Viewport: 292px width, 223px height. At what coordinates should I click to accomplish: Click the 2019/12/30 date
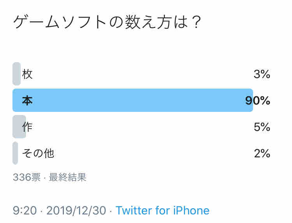pyautogui.click(x=76, y=211)
